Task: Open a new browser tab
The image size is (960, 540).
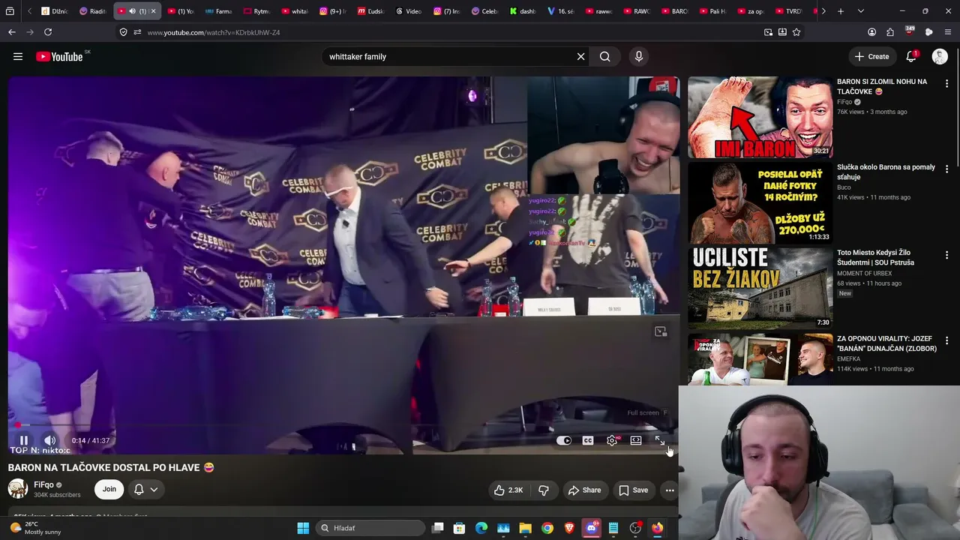Action: pyautogui.click(x=841, y=11)
